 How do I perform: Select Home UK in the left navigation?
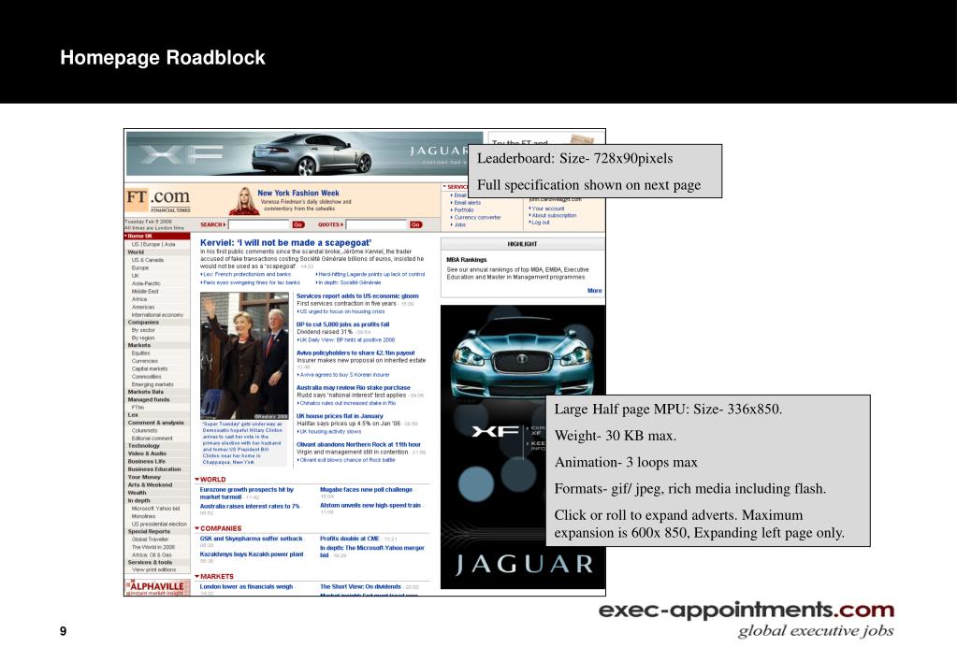pos(157,237)
